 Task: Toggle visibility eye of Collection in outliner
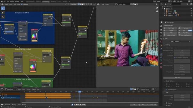191,9
